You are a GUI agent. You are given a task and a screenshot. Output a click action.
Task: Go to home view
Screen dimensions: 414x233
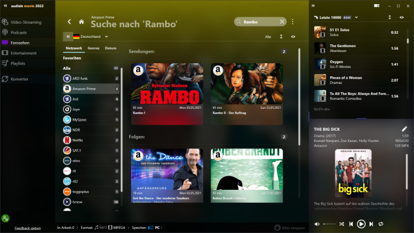pyautogui.click(x=82, y=22)
